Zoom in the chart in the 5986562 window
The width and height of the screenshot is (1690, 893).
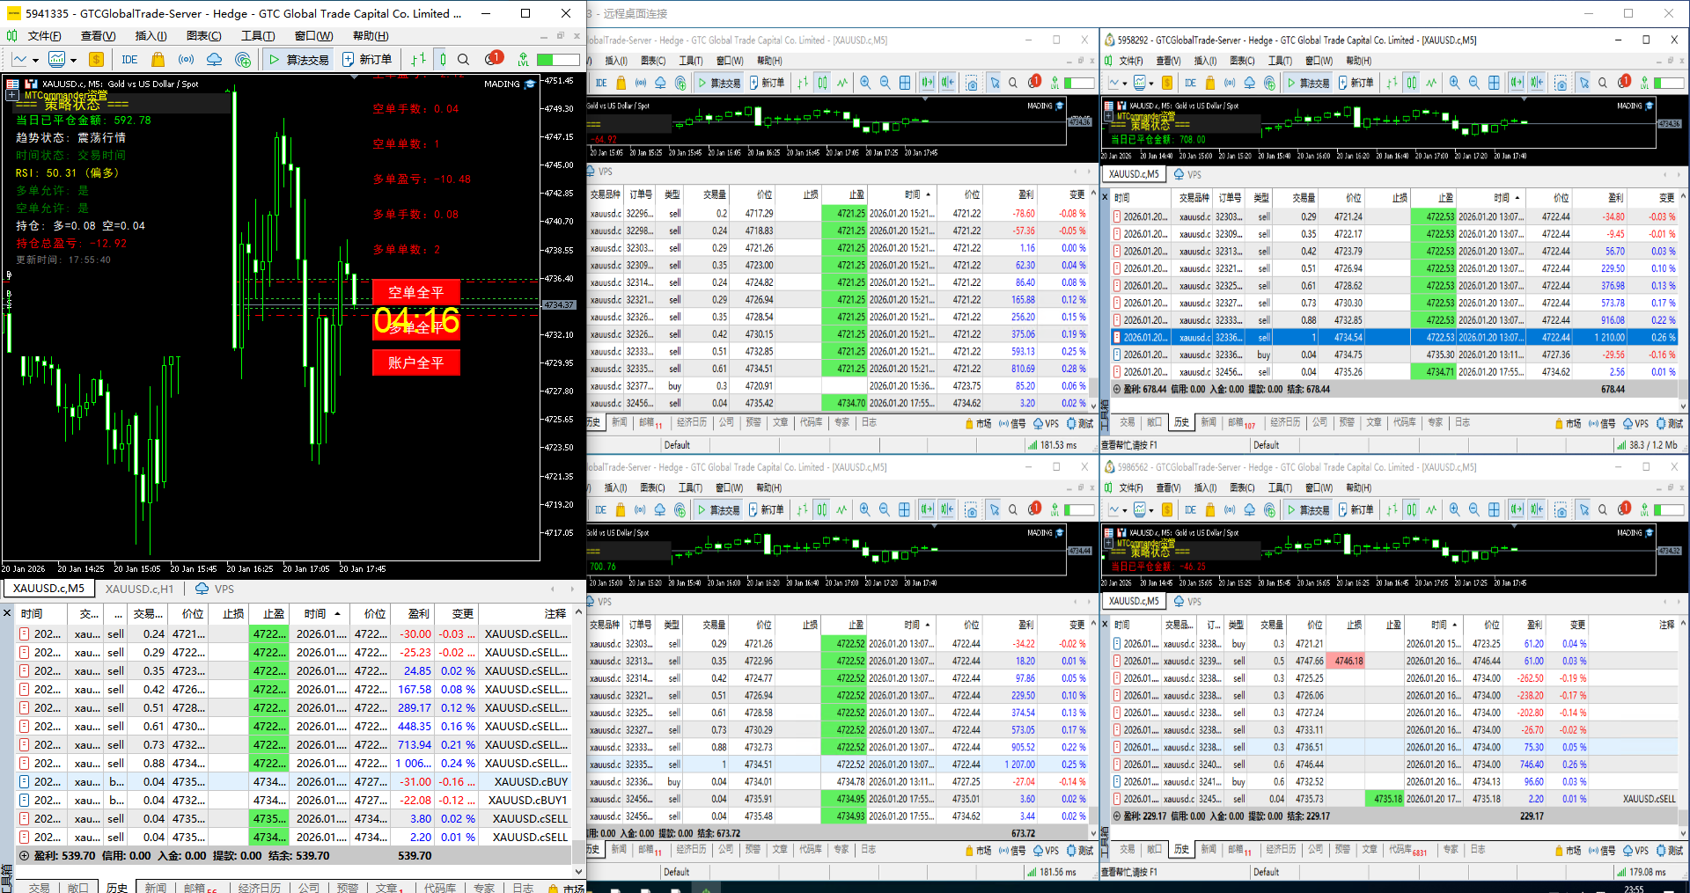pyautogui.click(x=1454, y=509)
